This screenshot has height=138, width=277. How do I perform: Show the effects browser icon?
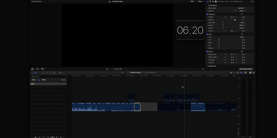click(x=250, y=73)
